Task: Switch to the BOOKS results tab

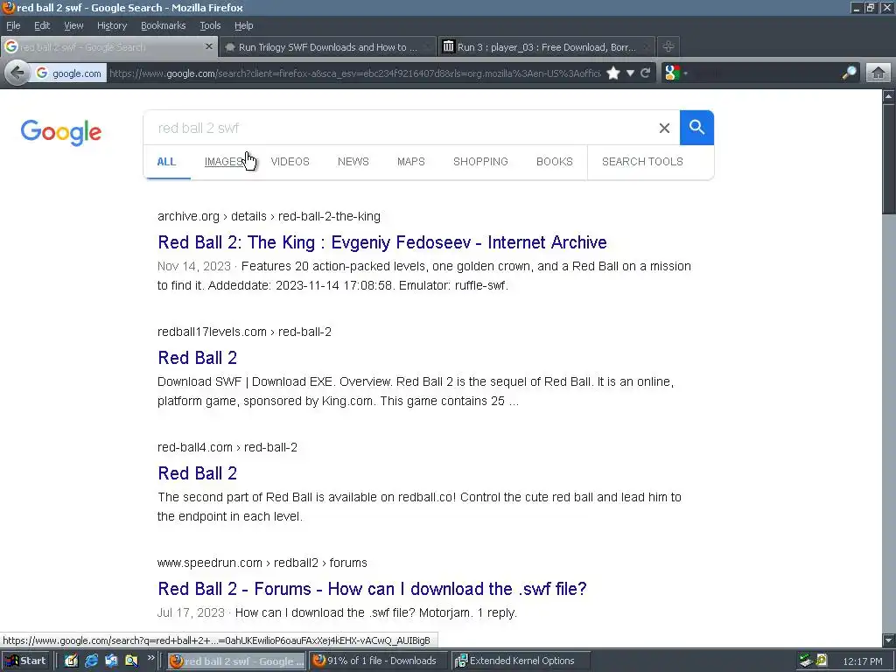Action: [554, 162]
